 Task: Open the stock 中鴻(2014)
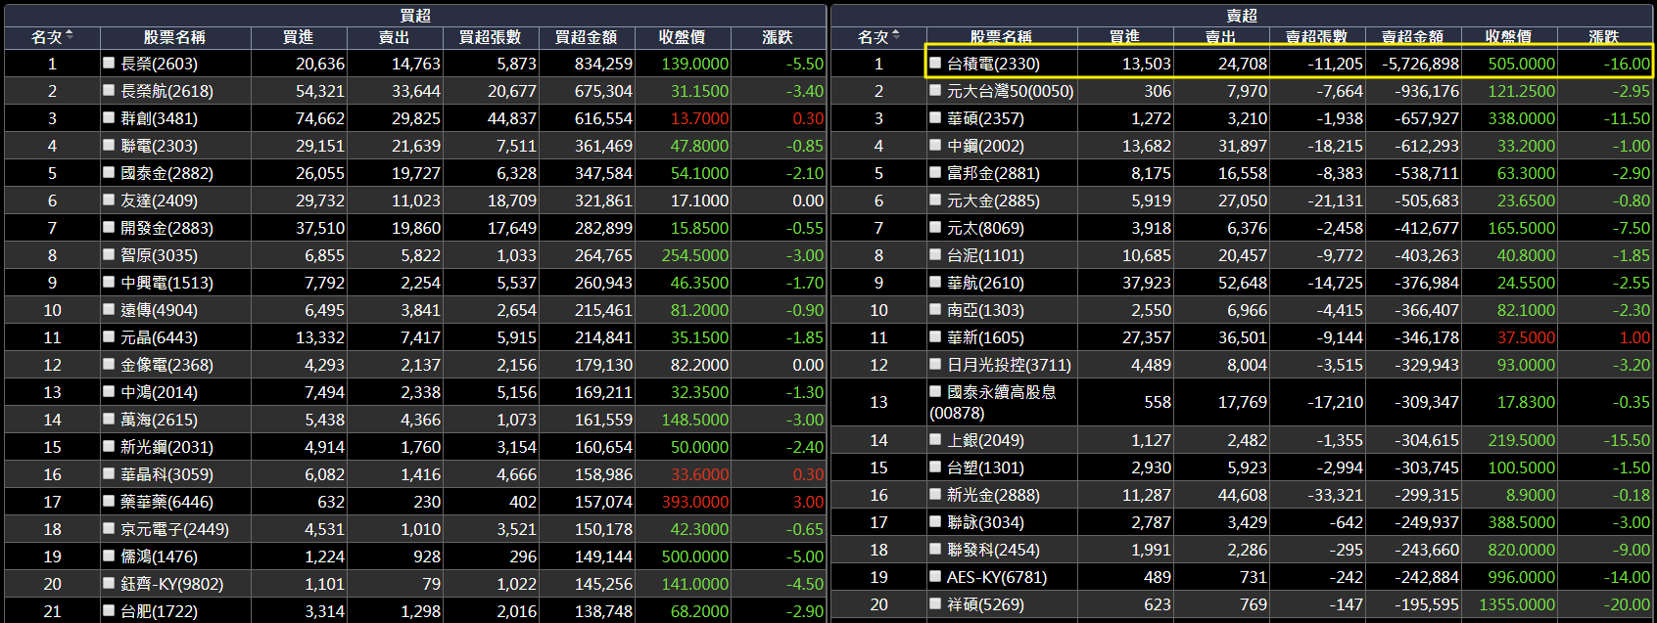click(x=159, y=392)
